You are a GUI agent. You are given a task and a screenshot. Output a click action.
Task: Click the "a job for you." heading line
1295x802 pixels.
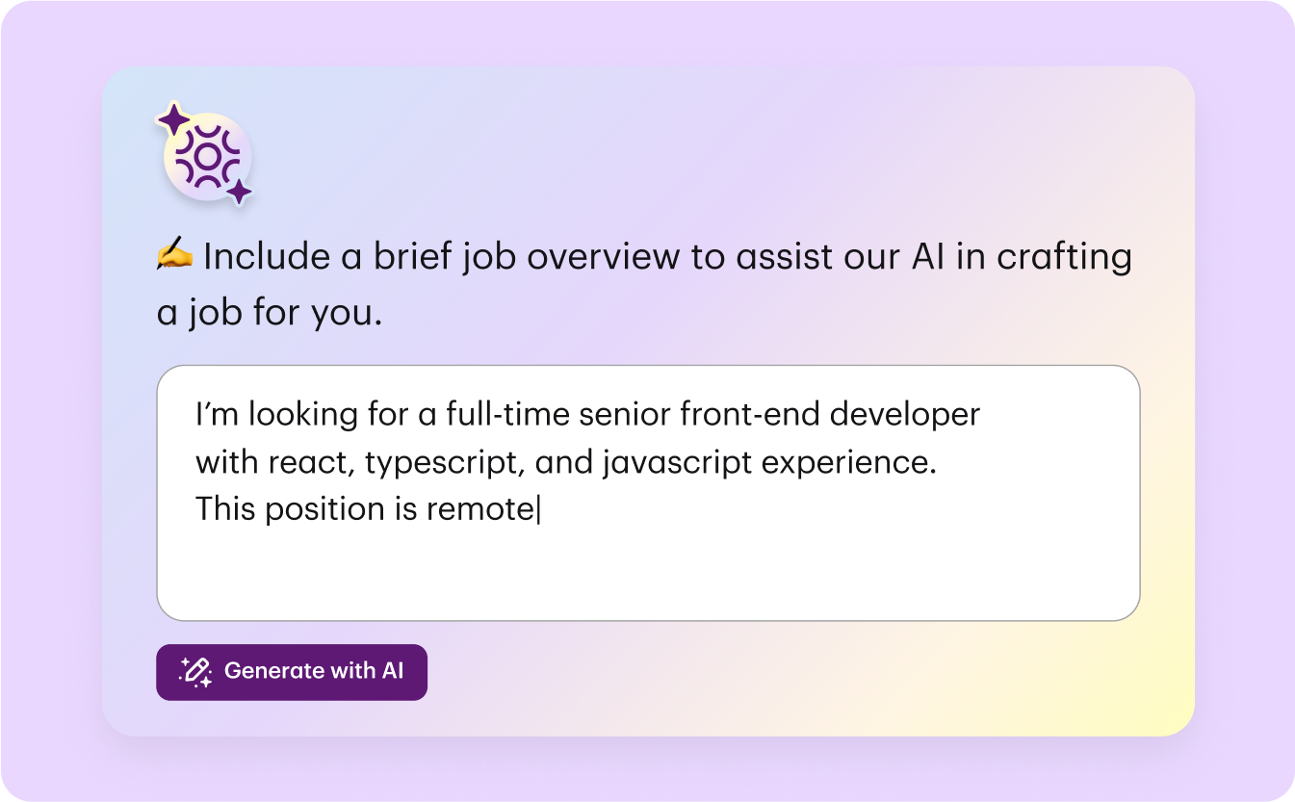tap(270, 313)
